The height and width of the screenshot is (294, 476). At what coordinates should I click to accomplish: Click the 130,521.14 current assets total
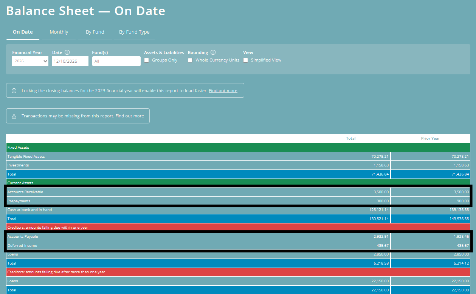(x=378, y=219)
